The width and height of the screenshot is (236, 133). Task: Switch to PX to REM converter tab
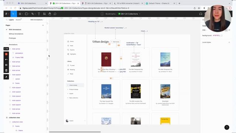[128, 3]
